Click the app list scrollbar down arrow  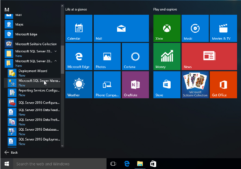pos(62,145)
